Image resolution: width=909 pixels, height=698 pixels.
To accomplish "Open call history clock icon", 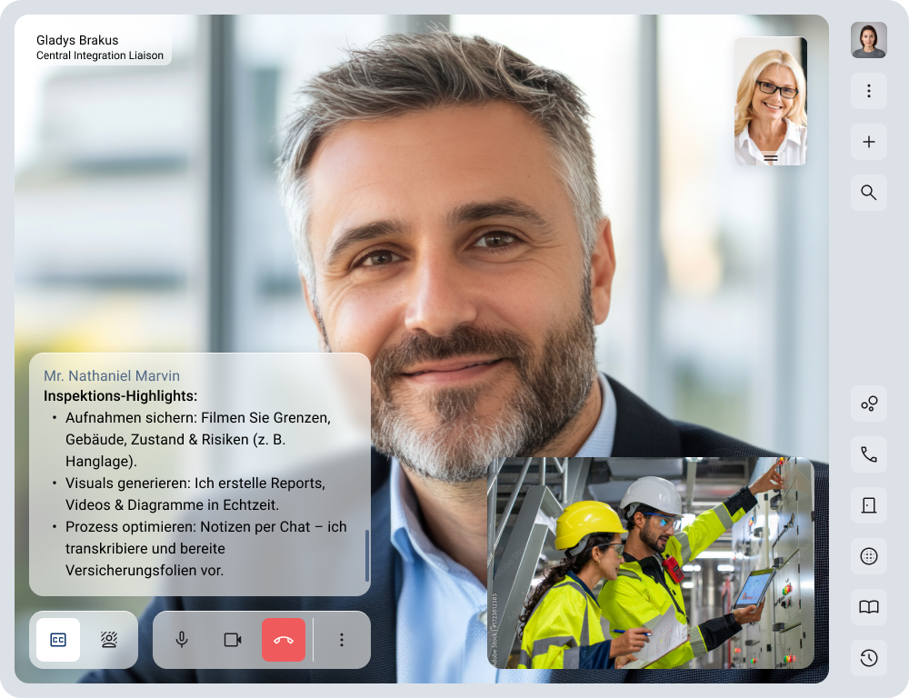I will coord(869,658).
